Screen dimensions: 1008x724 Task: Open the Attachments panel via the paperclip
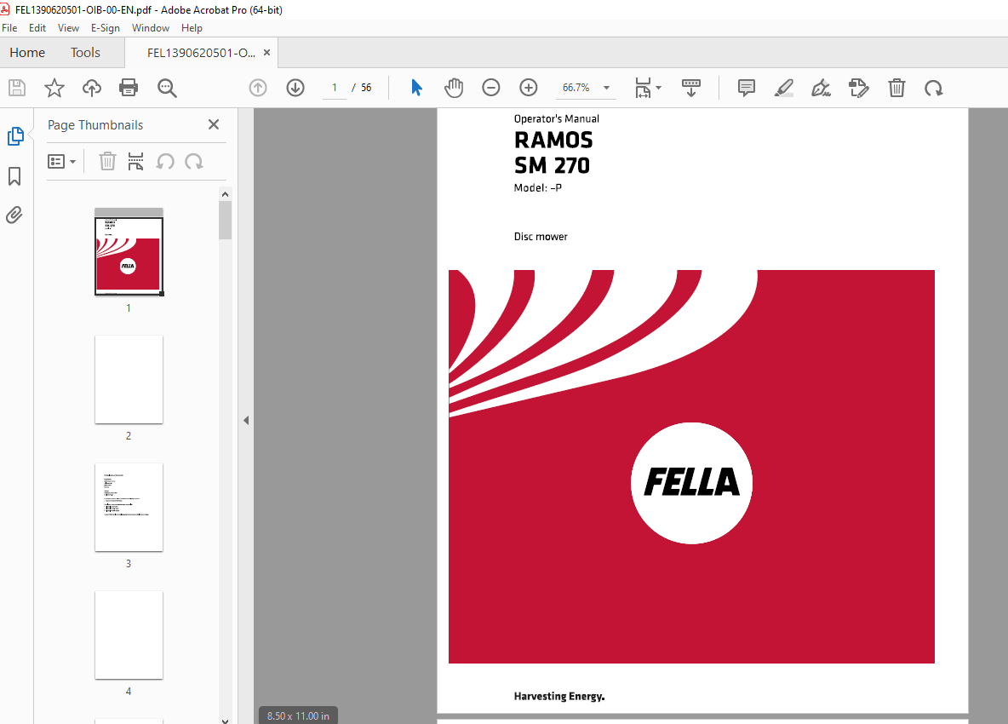14,215
